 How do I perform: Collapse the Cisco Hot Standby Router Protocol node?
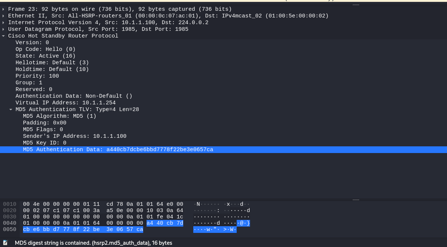coord(4,36)
